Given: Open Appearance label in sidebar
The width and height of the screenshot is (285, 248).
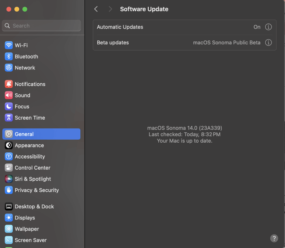Looking at the screenshot, I should (29, 145).
